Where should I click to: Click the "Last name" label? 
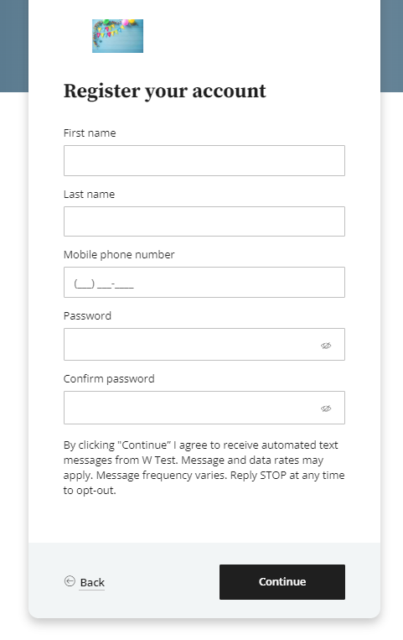[89, 195]
